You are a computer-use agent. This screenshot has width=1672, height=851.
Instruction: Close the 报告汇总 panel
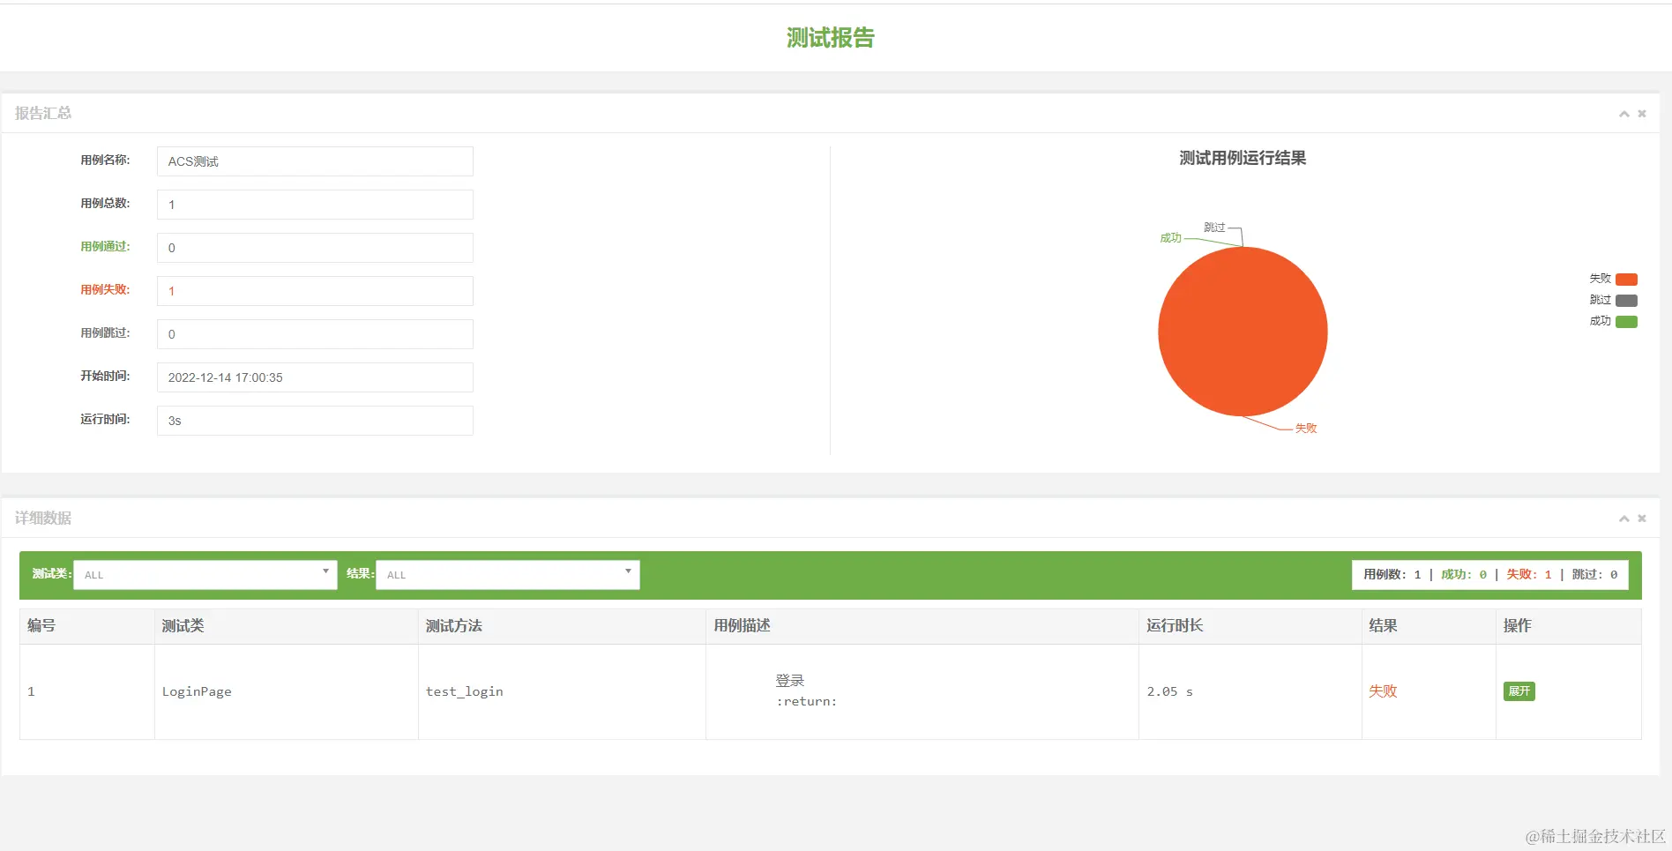1642,114
